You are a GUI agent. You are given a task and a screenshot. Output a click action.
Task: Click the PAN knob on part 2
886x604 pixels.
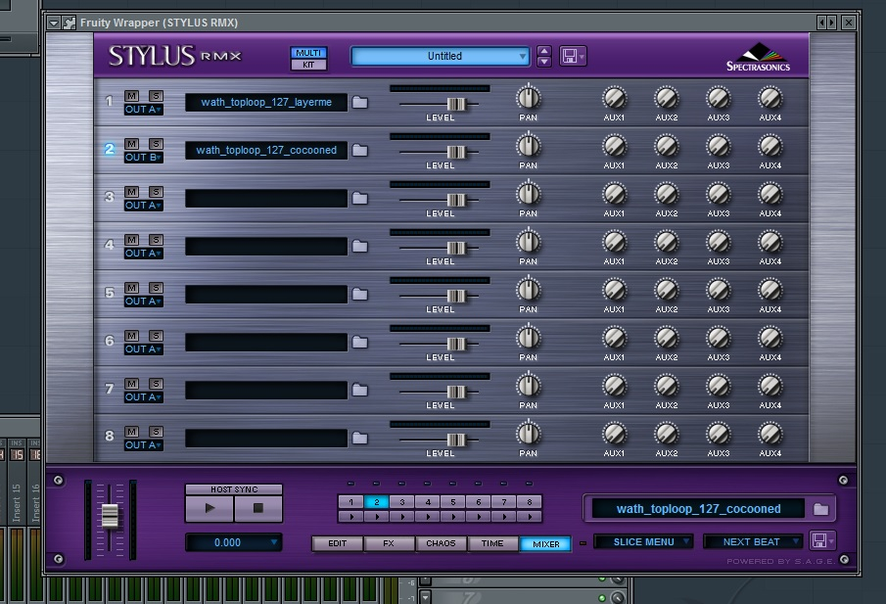529,146
